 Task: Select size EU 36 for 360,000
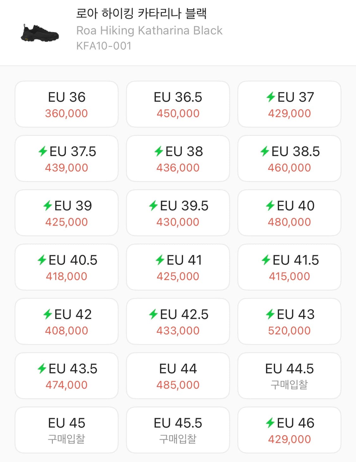tap(66, 104)
